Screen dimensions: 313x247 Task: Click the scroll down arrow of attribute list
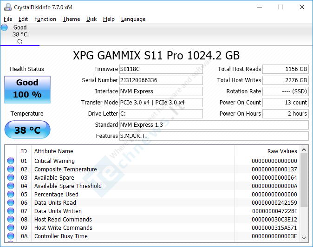click(x=304, y=238)
